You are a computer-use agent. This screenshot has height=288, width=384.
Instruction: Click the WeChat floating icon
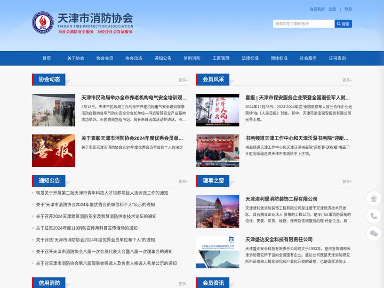[374, 234]
